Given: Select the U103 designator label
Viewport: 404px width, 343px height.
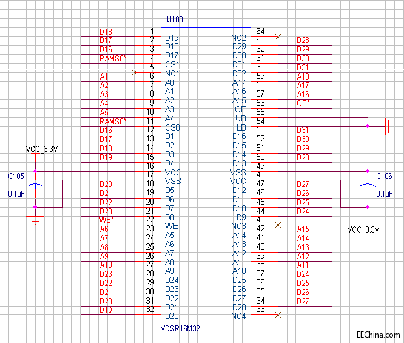Looking at the screenshot, I should point(175,19).
